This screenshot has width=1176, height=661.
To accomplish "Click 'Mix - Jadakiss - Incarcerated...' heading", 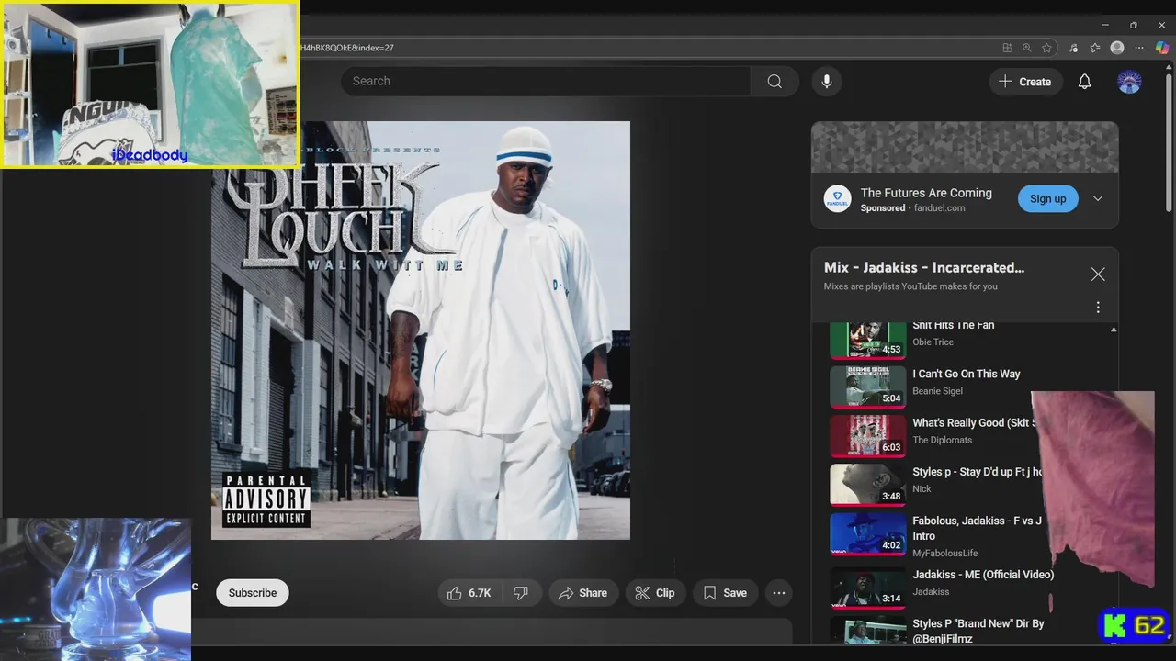I will click(x=924, y=268).
